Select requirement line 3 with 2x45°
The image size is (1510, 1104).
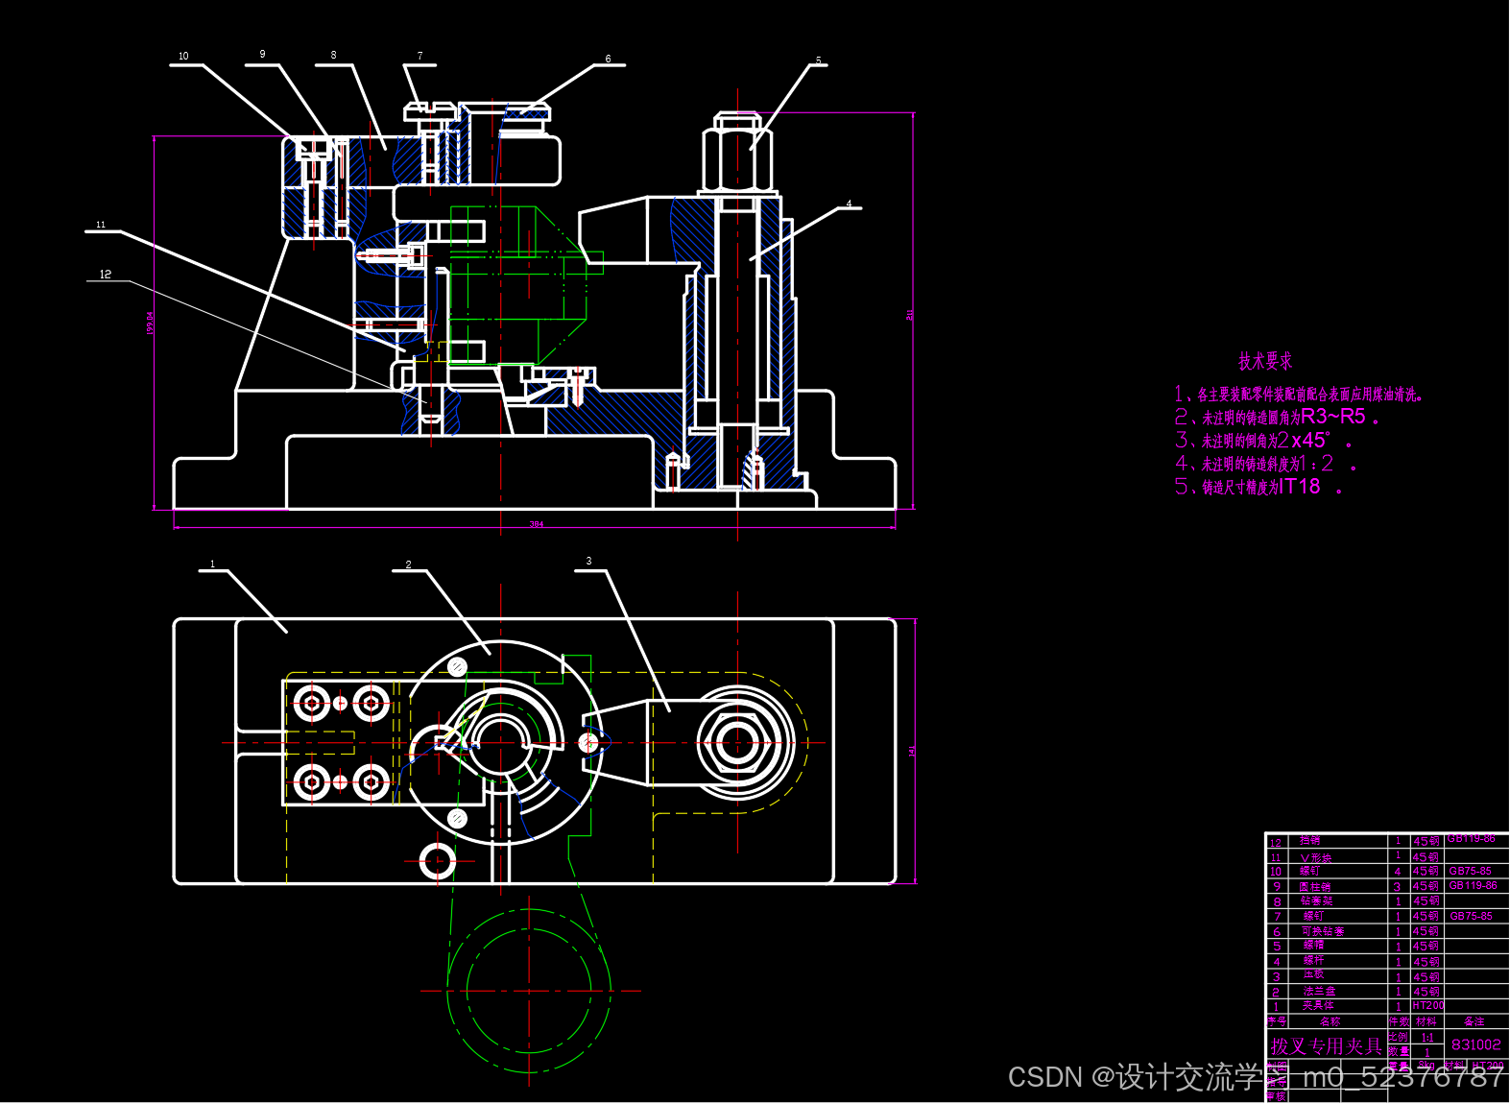1264,440
